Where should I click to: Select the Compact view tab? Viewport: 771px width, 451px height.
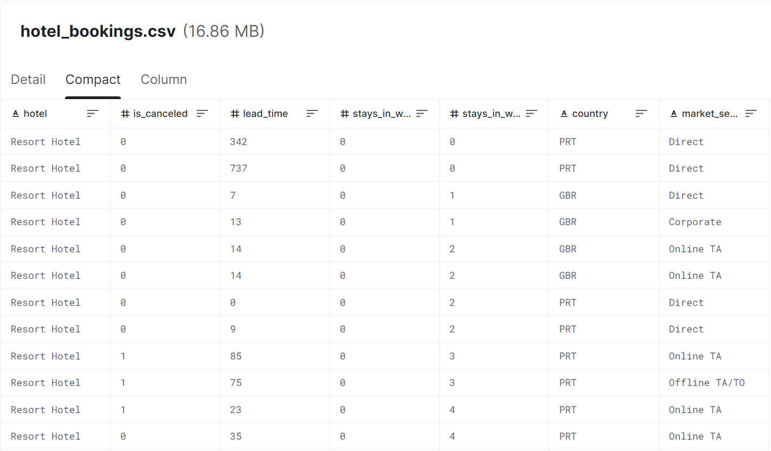(93, 80)
